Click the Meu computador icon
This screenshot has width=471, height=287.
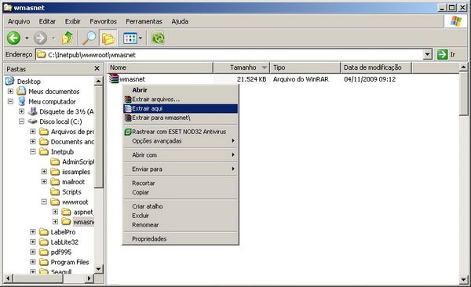[22, 101]
